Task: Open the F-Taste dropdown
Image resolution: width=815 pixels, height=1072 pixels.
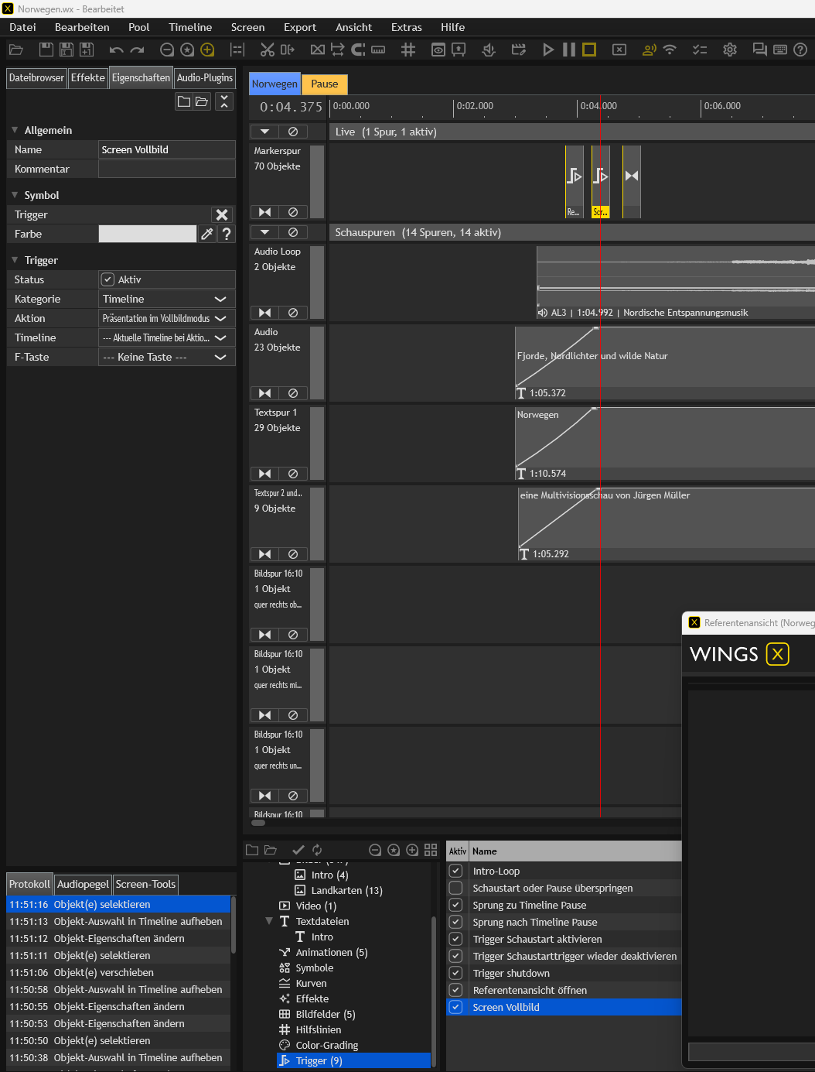Action: pos(165,357)
